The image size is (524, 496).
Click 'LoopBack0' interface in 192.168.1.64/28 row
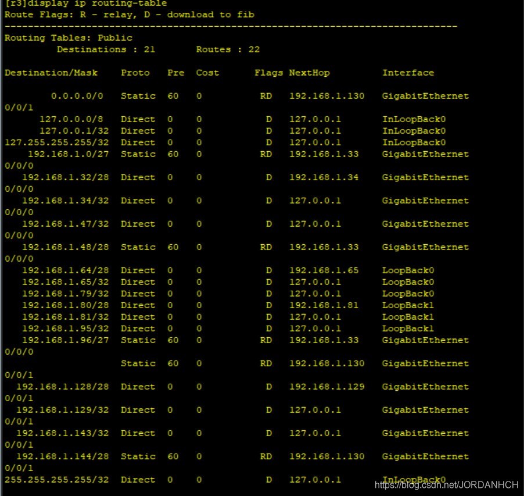(x=408, y=270)
